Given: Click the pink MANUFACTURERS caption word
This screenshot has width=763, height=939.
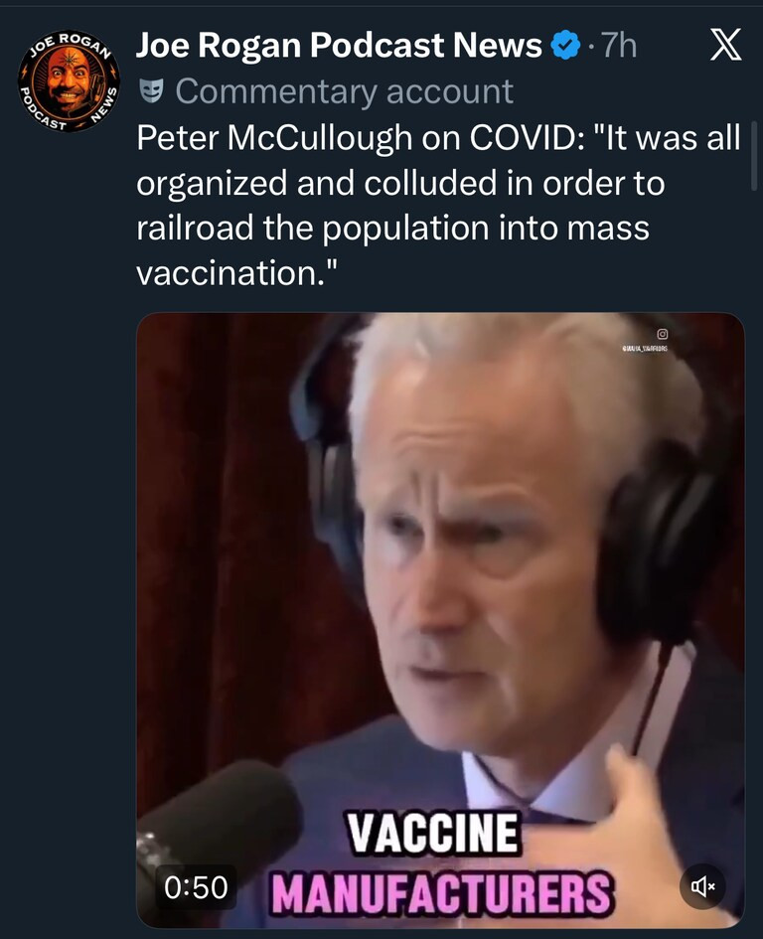Looking at the screenshot, I should [x=441, y=893].
